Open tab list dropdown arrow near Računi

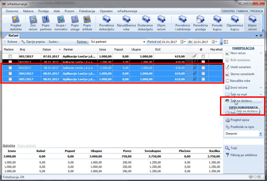tap(257, 36)
